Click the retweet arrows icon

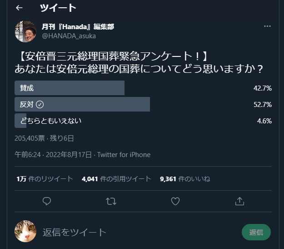(111, 200)
